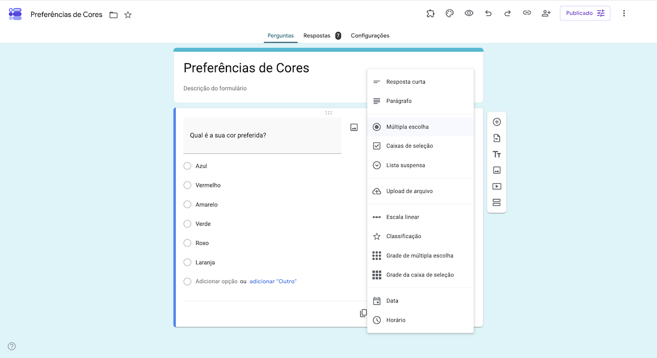Preview the form with the eye icon
657x358 pixels.
(x=469, y=13)
